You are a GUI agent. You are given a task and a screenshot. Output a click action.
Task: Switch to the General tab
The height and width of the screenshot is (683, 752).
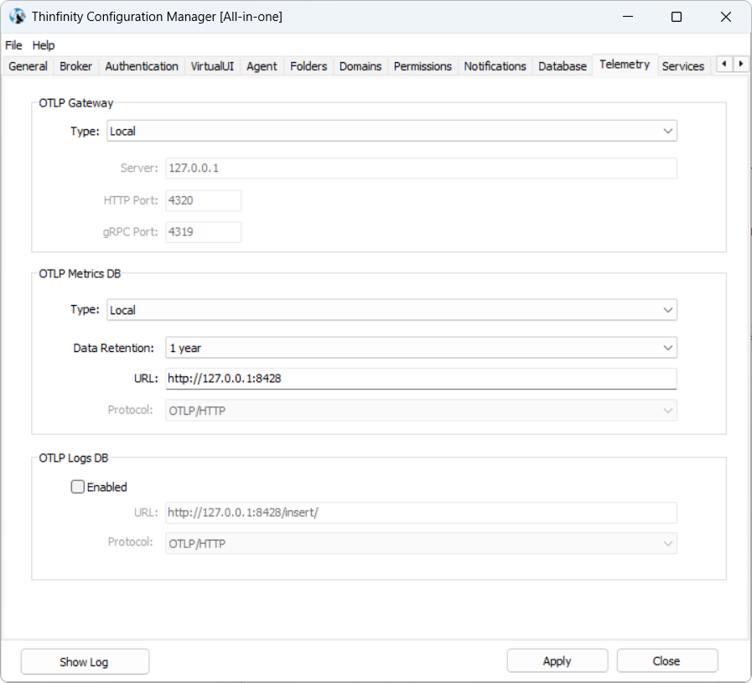coord(28,66)
